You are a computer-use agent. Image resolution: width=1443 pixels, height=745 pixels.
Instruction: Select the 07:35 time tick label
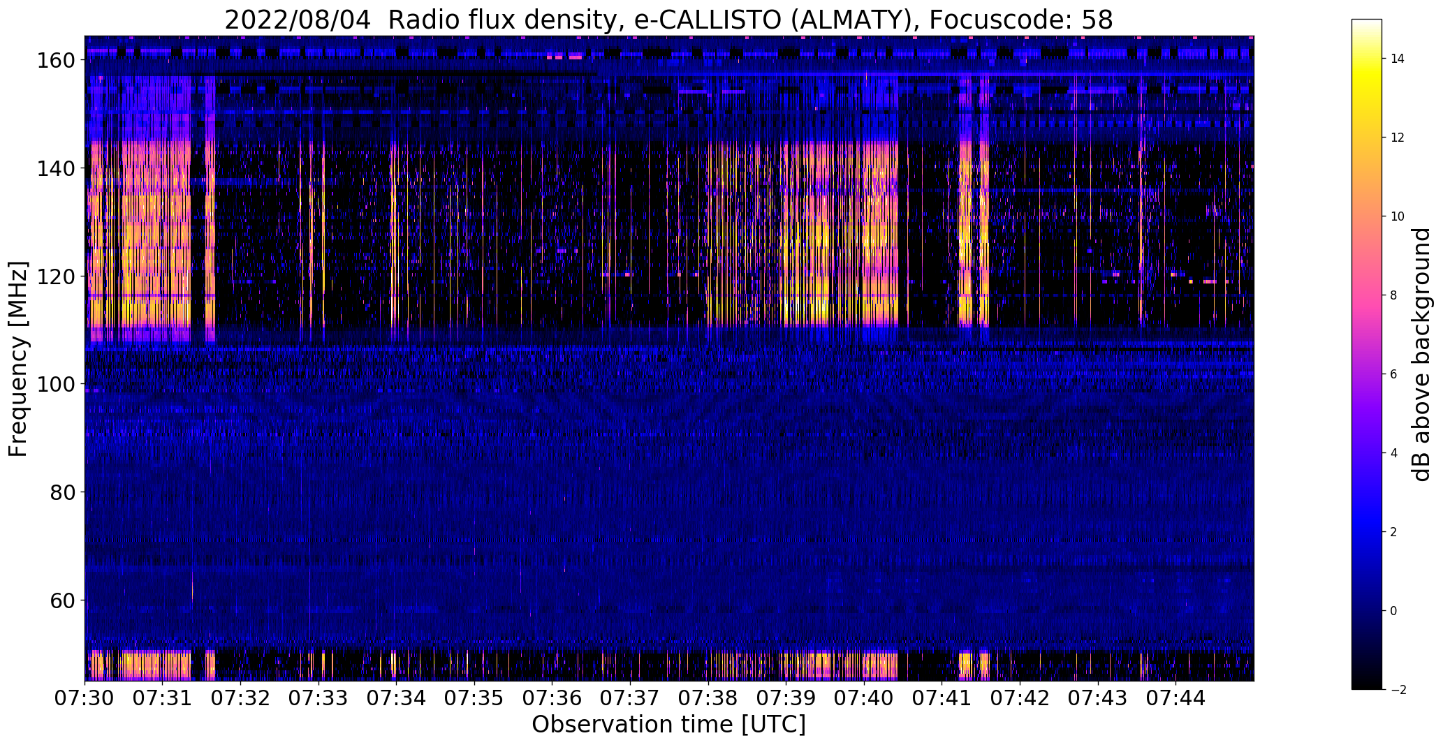pyautogui.click(x=474, y=698)
